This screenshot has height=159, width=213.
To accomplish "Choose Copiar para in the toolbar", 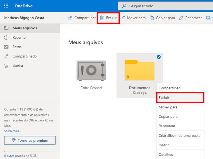I will point(162,18).
